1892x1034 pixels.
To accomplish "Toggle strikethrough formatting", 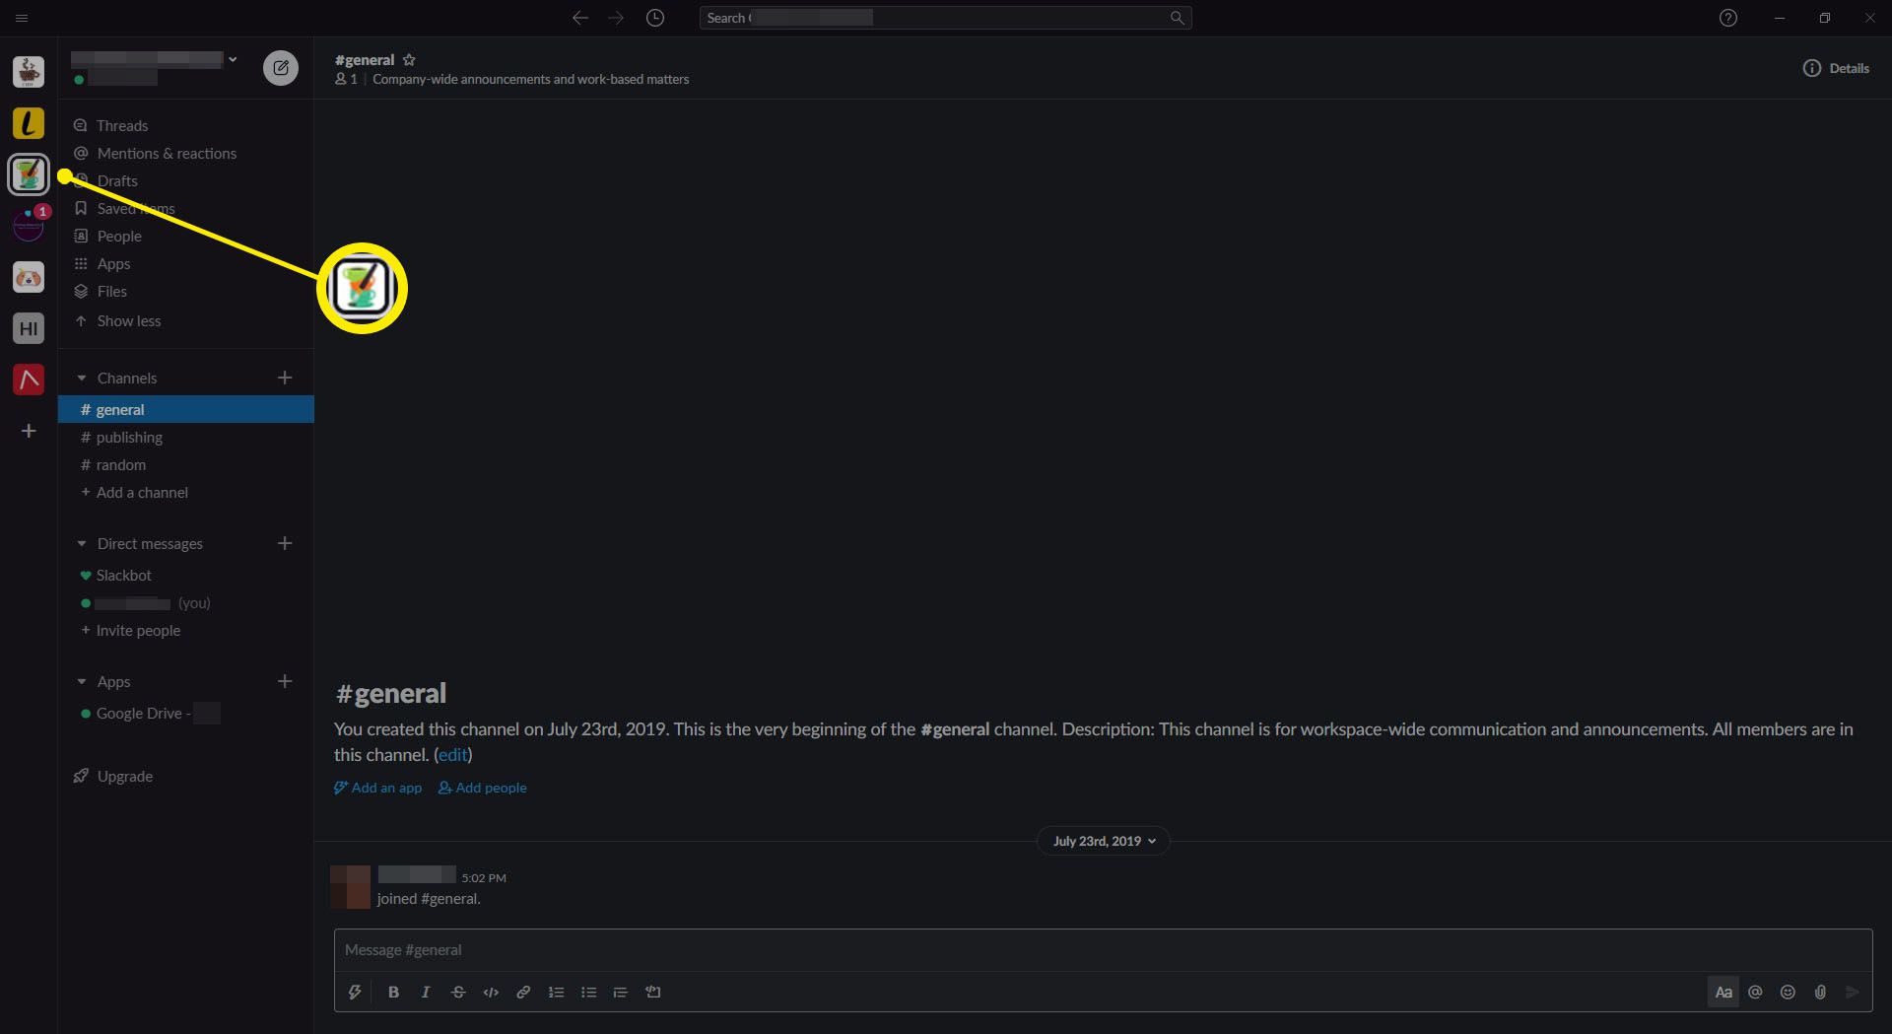I will pos(458,992).
